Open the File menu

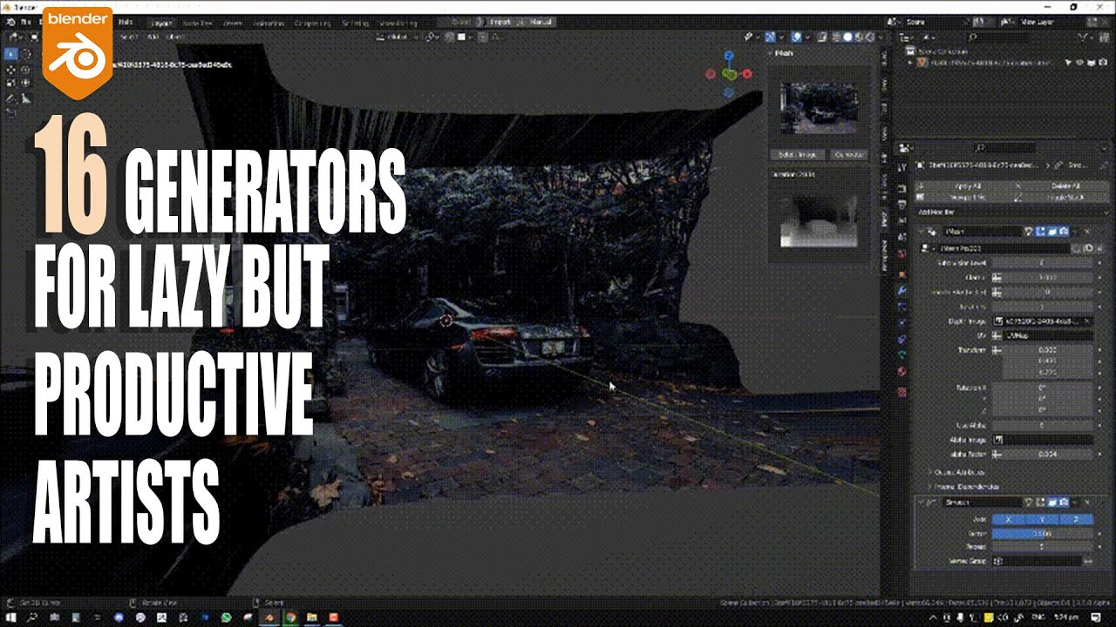click(28, 21)
